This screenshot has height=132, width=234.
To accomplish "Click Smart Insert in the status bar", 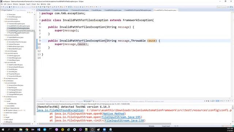I will pyautogui.click(x=166, y=126).
